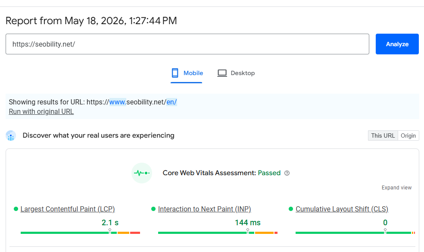The image size is (424, 252).
Task: Click the desktop laptop icon
Action: 222,73
